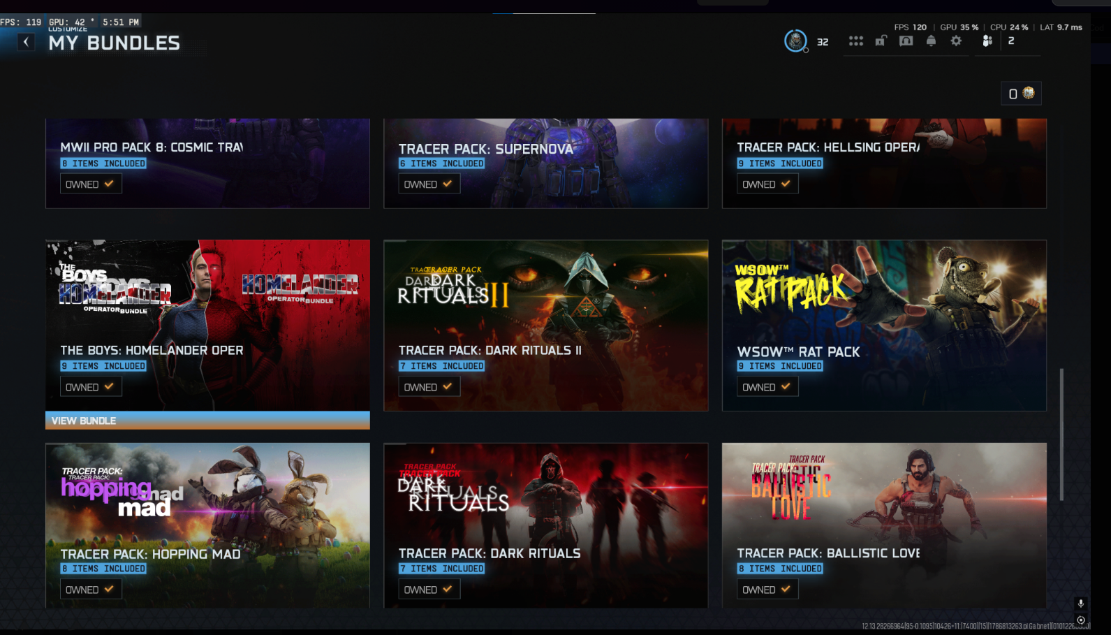Click "9 ITEMS INCLUDED" on WSOW Rat Pack
The height and width of the screenshot is (635, 1111).
[x=780, y=366]
